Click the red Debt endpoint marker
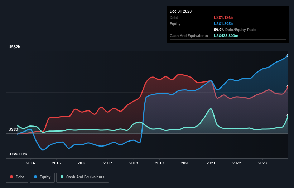The height and width of the screenshot is (188, 294). pos(288,87)
